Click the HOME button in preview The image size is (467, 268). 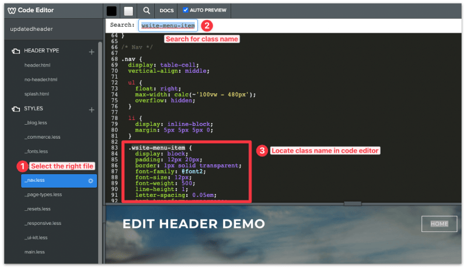click(x=440, y=224)
